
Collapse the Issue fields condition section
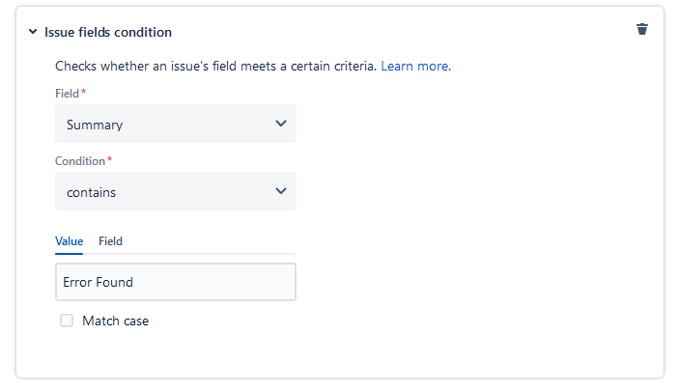34,32
